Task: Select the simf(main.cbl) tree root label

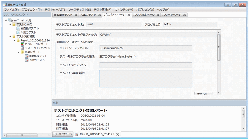Action: click(22, 20)
